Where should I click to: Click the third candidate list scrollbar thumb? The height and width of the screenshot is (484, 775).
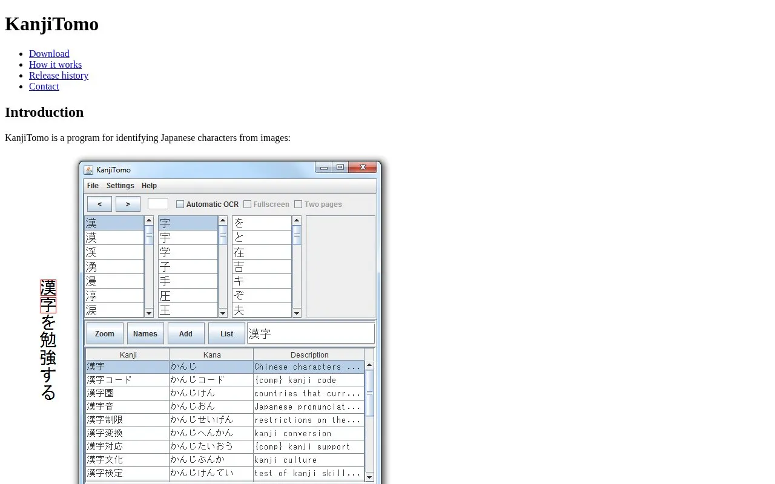pos(297,235)
